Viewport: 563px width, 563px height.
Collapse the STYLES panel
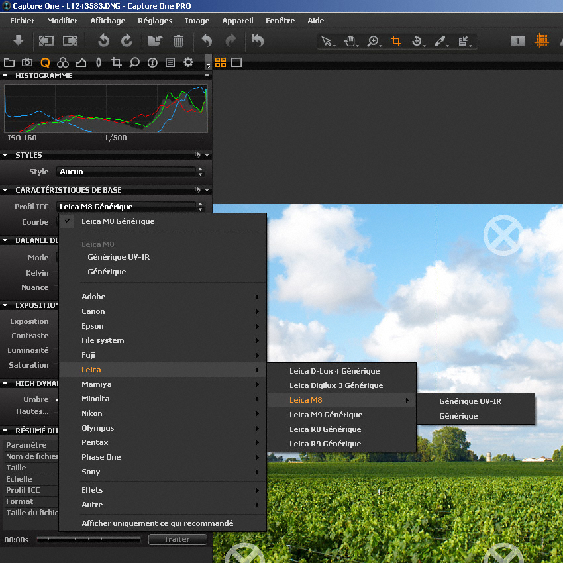click(x=5, y=155)
